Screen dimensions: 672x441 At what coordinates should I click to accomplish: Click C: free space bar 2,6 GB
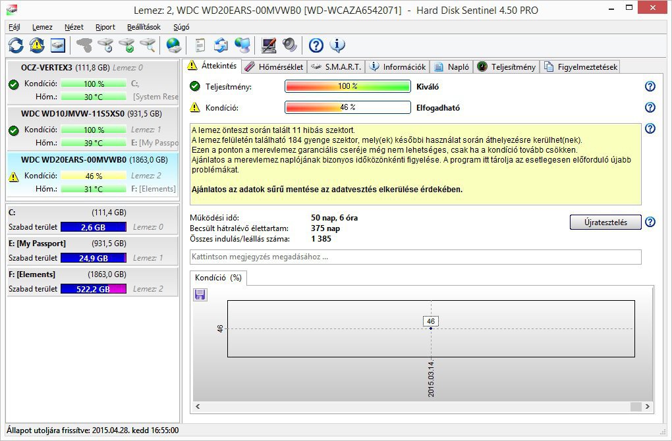[94, 227]
